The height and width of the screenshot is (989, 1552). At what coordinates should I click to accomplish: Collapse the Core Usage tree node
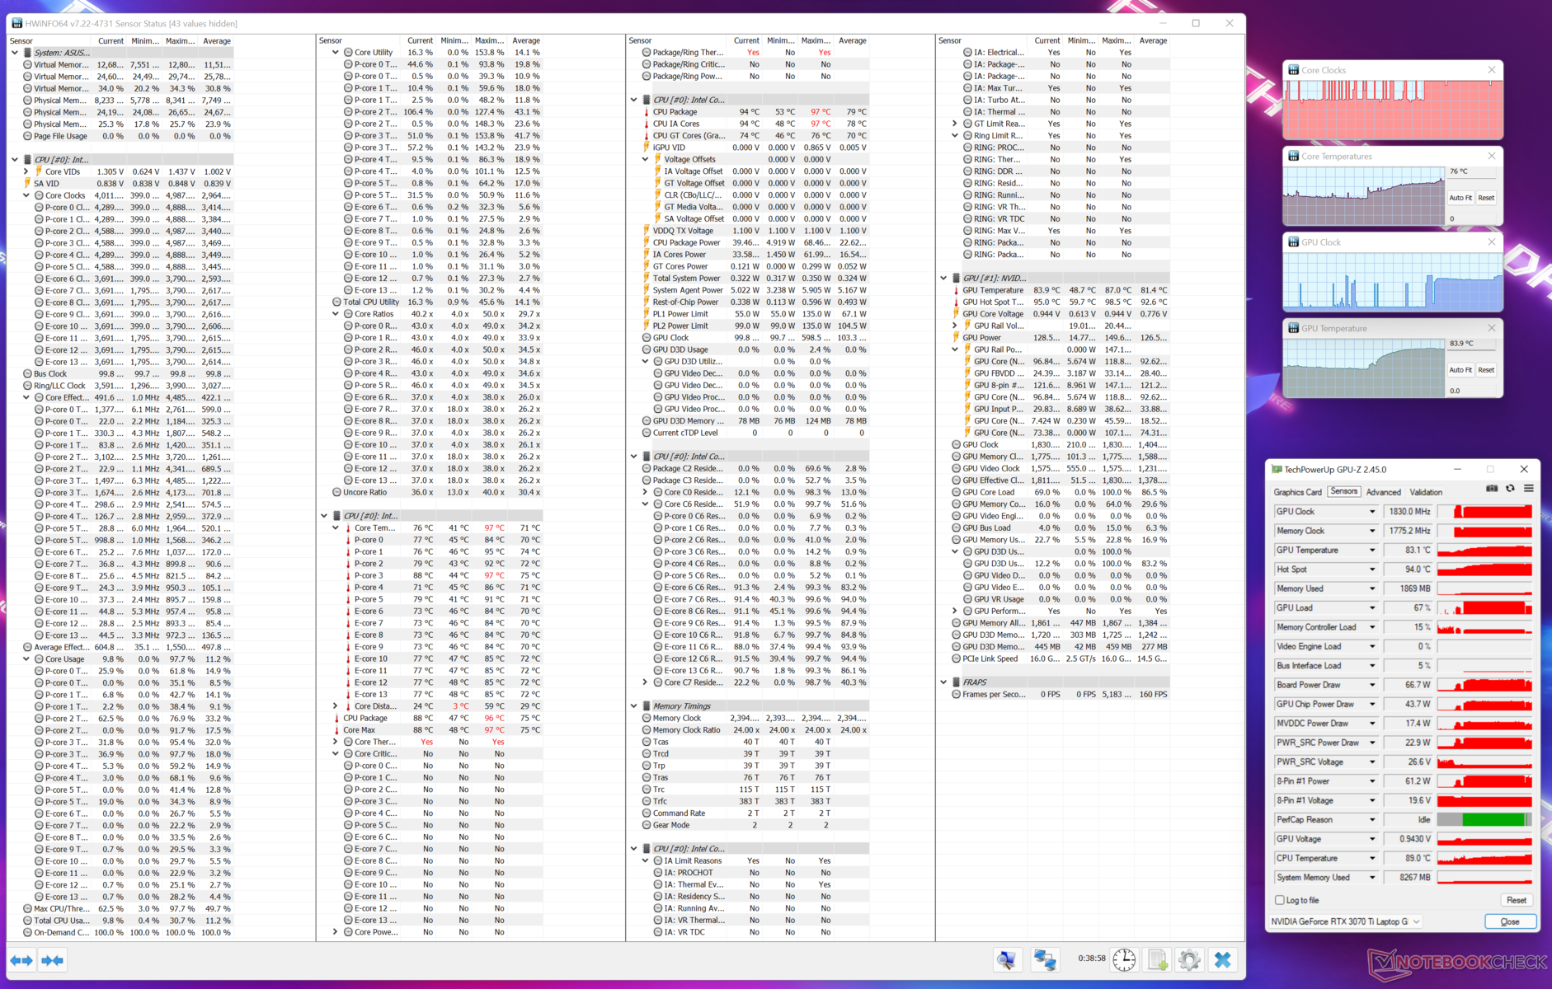27,659
